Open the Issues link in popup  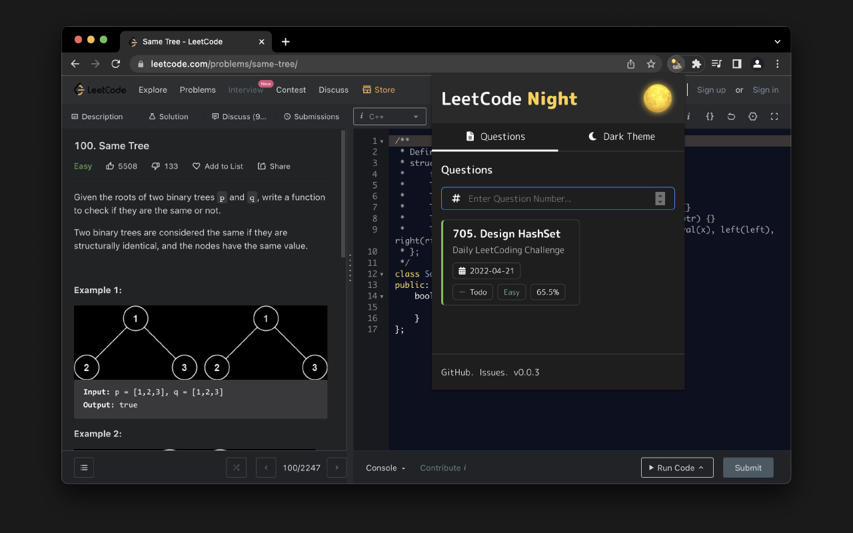[x=492, y=372]
